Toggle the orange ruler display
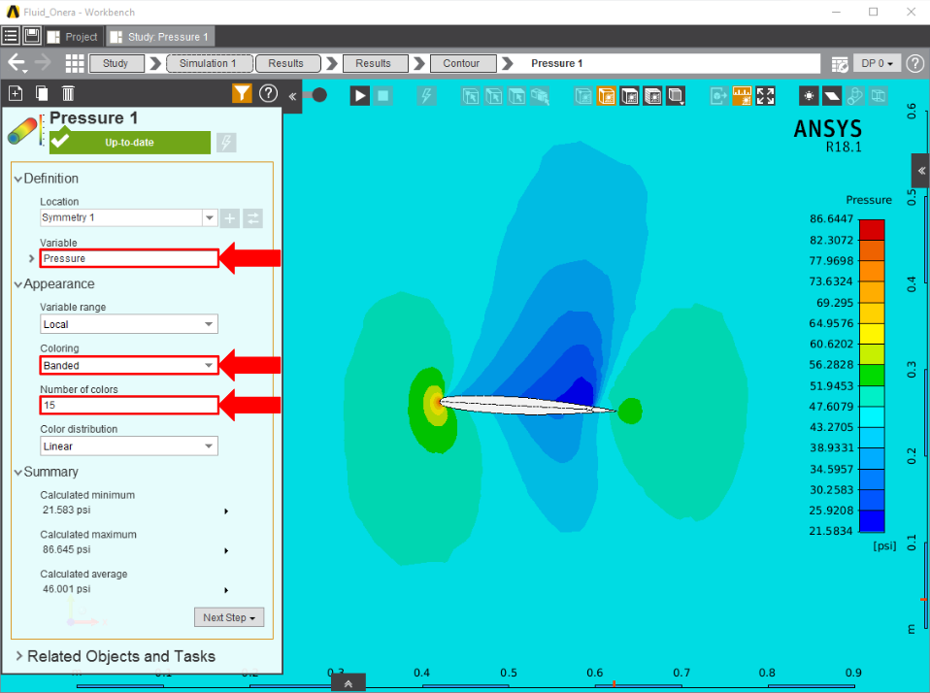The width and height of the screenshot is (930, 693). coord(742,95)
